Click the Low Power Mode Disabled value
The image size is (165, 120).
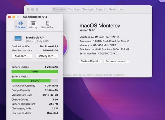tap(53, 113)
